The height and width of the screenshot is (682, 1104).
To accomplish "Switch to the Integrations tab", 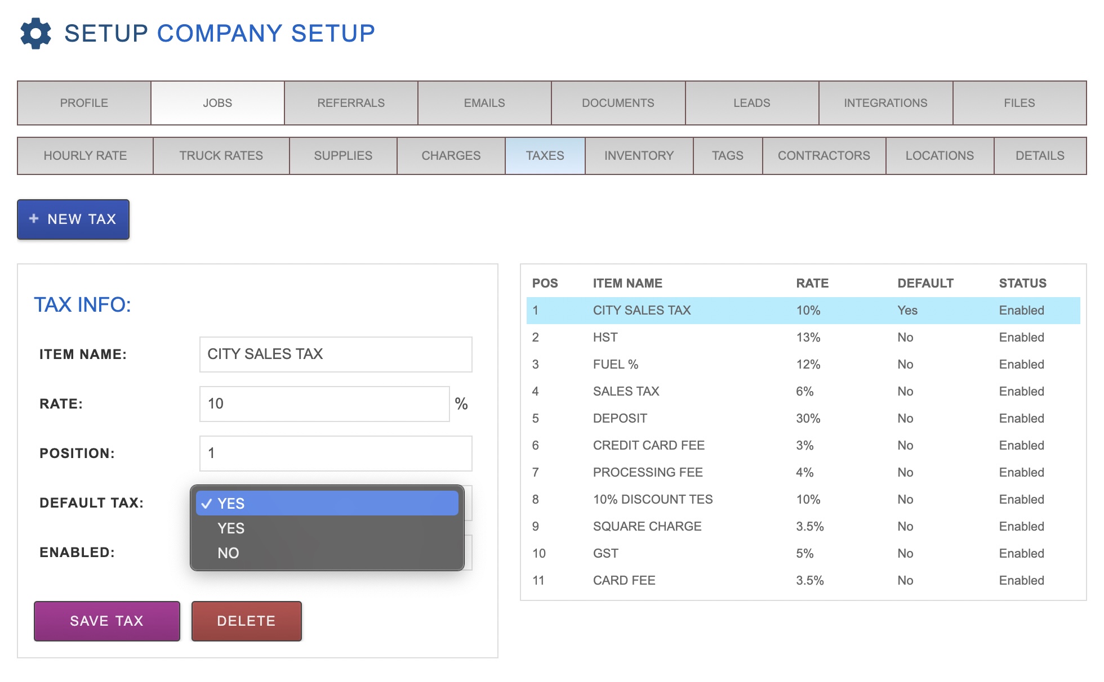I will click(x=885, y=103).
